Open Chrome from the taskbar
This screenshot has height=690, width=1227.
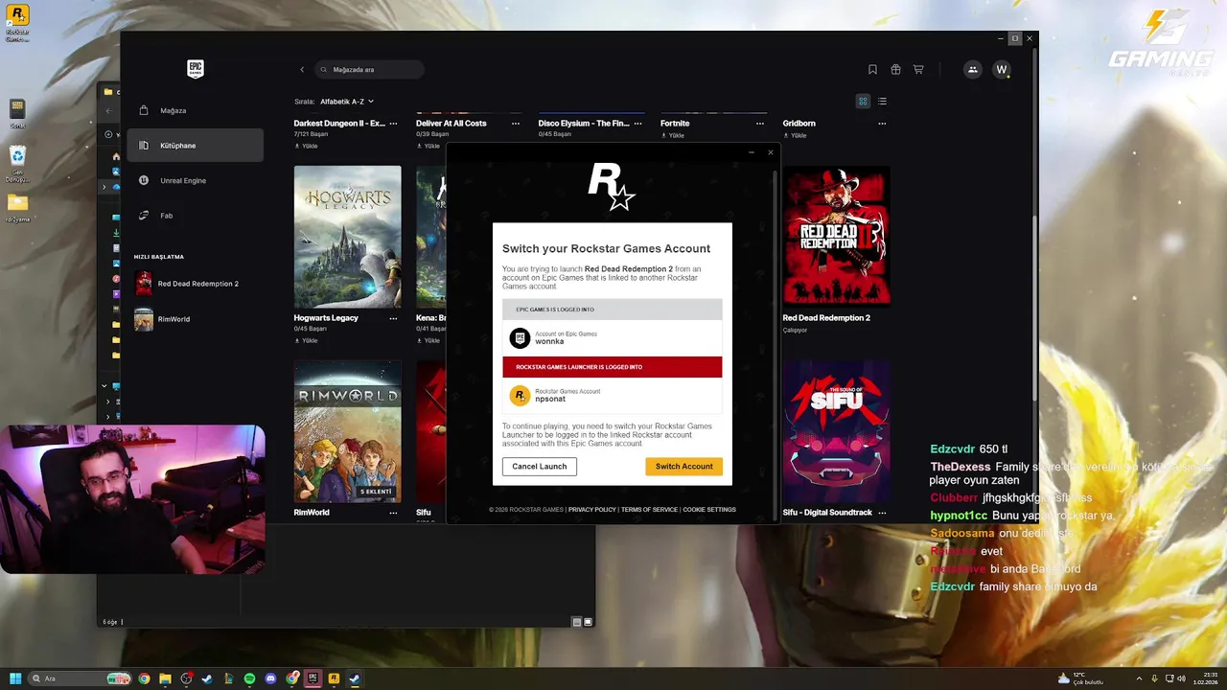point(144,678)
